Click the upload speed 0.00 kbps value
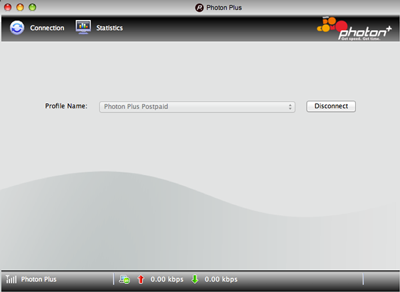The image size is (400, 292). (x=167, y=279)
